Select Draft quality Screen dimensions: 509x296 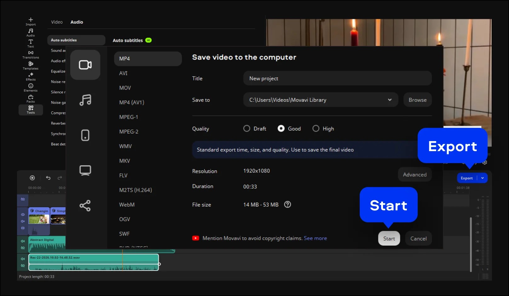pyautogui.click(x=254, y=128)
